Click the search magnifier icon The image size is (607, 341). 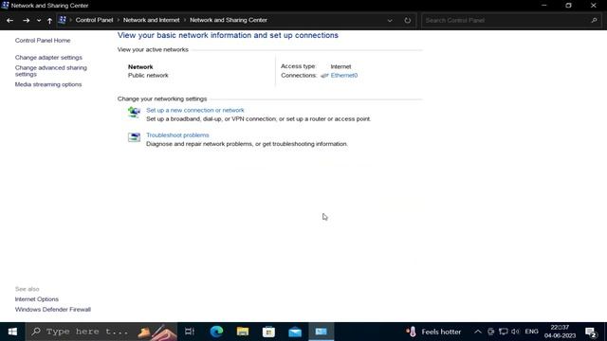pyautogui.click(x=595, y=20)
